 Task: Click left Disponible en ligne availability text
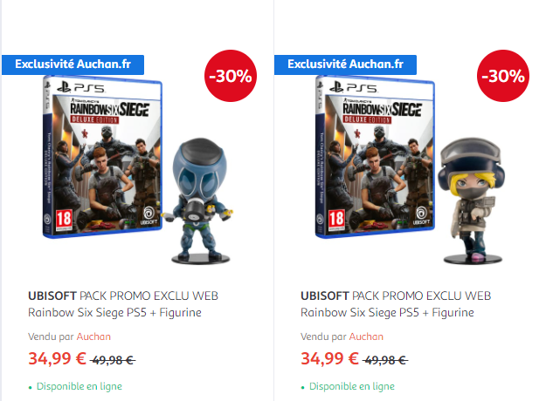pyautogui.click(x=79, y=386)
